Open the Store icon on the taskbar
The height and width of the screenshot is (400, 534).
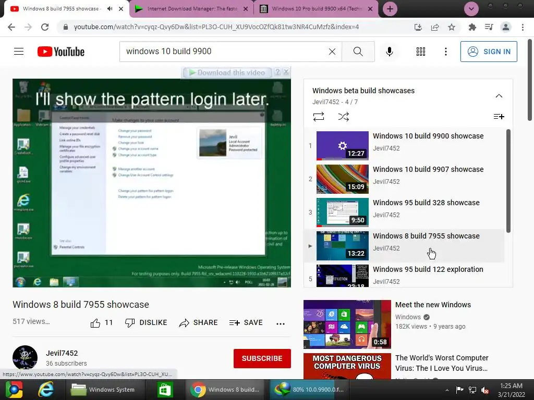click(165, 390)
